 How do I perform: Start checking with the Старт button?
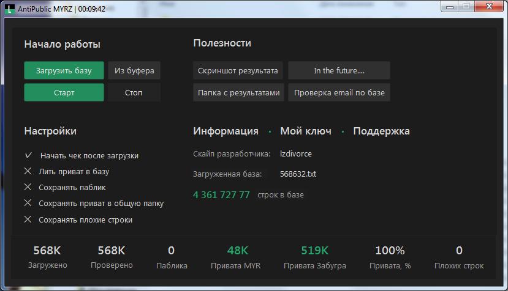(64, 92)
